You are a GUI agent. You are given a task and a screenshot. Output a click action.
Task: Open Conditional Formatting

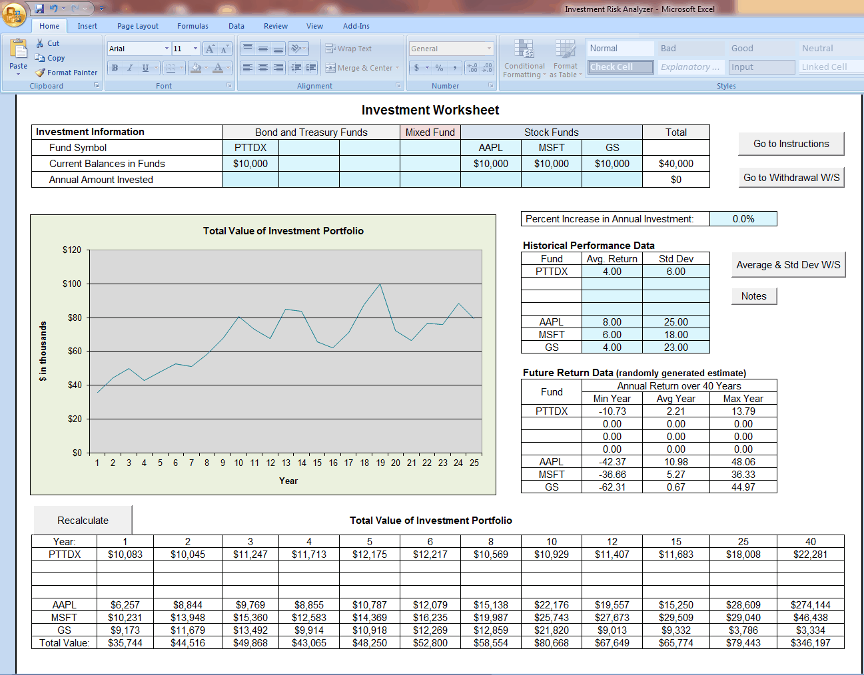tap(524, 59)
